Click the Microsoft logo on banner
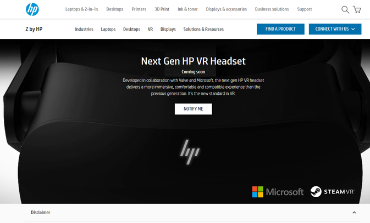The height and width of the screenshot is (223, 370). (x=278, y=192)
